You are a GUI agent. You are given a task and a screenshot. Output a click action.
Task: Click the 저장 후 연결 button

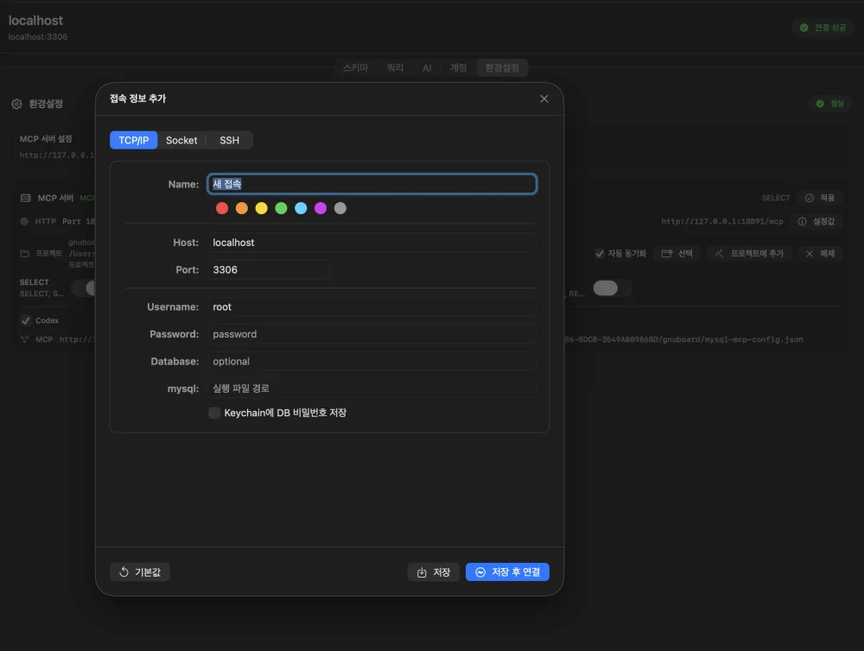(x=507, y=572)
